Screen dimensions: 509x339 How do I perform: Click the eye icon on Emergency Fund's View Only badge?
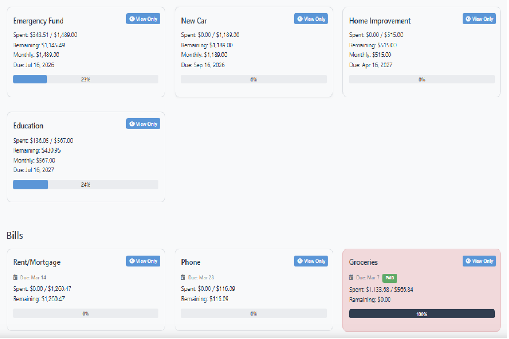[x=132, y=19]
